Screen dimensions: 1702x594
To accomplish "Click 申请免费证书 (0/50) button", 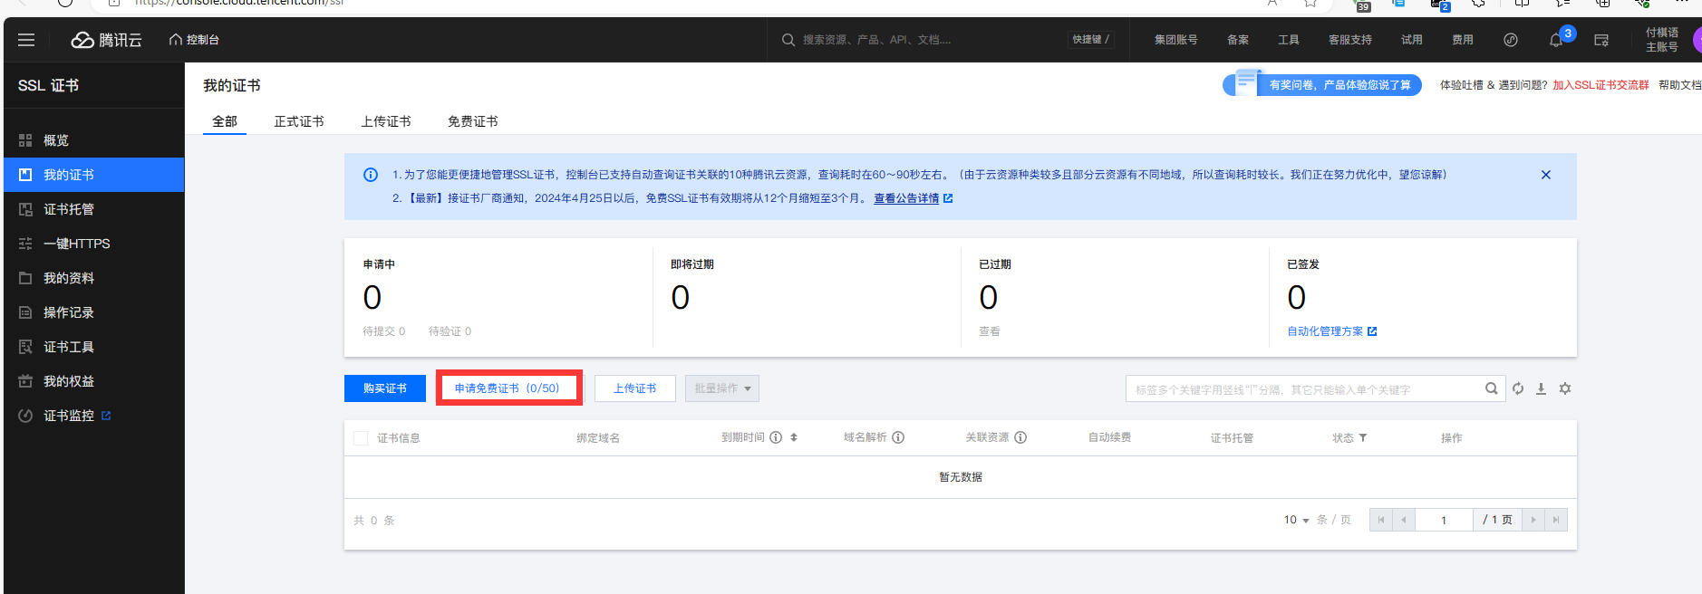I will (x=508, y=388).
